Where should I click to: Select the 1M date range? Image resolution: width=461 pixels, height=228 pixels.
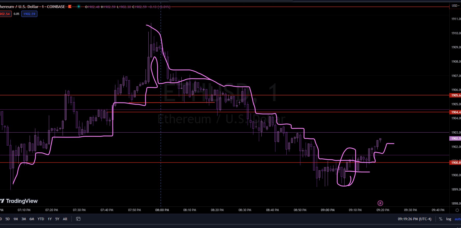(16, 219)
